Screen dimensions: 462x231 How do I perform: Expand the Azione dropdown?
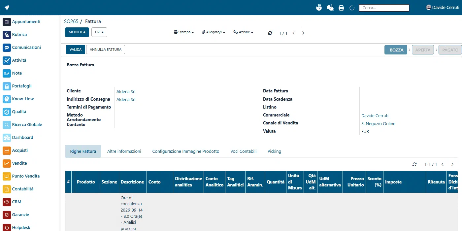coord(243,32)
